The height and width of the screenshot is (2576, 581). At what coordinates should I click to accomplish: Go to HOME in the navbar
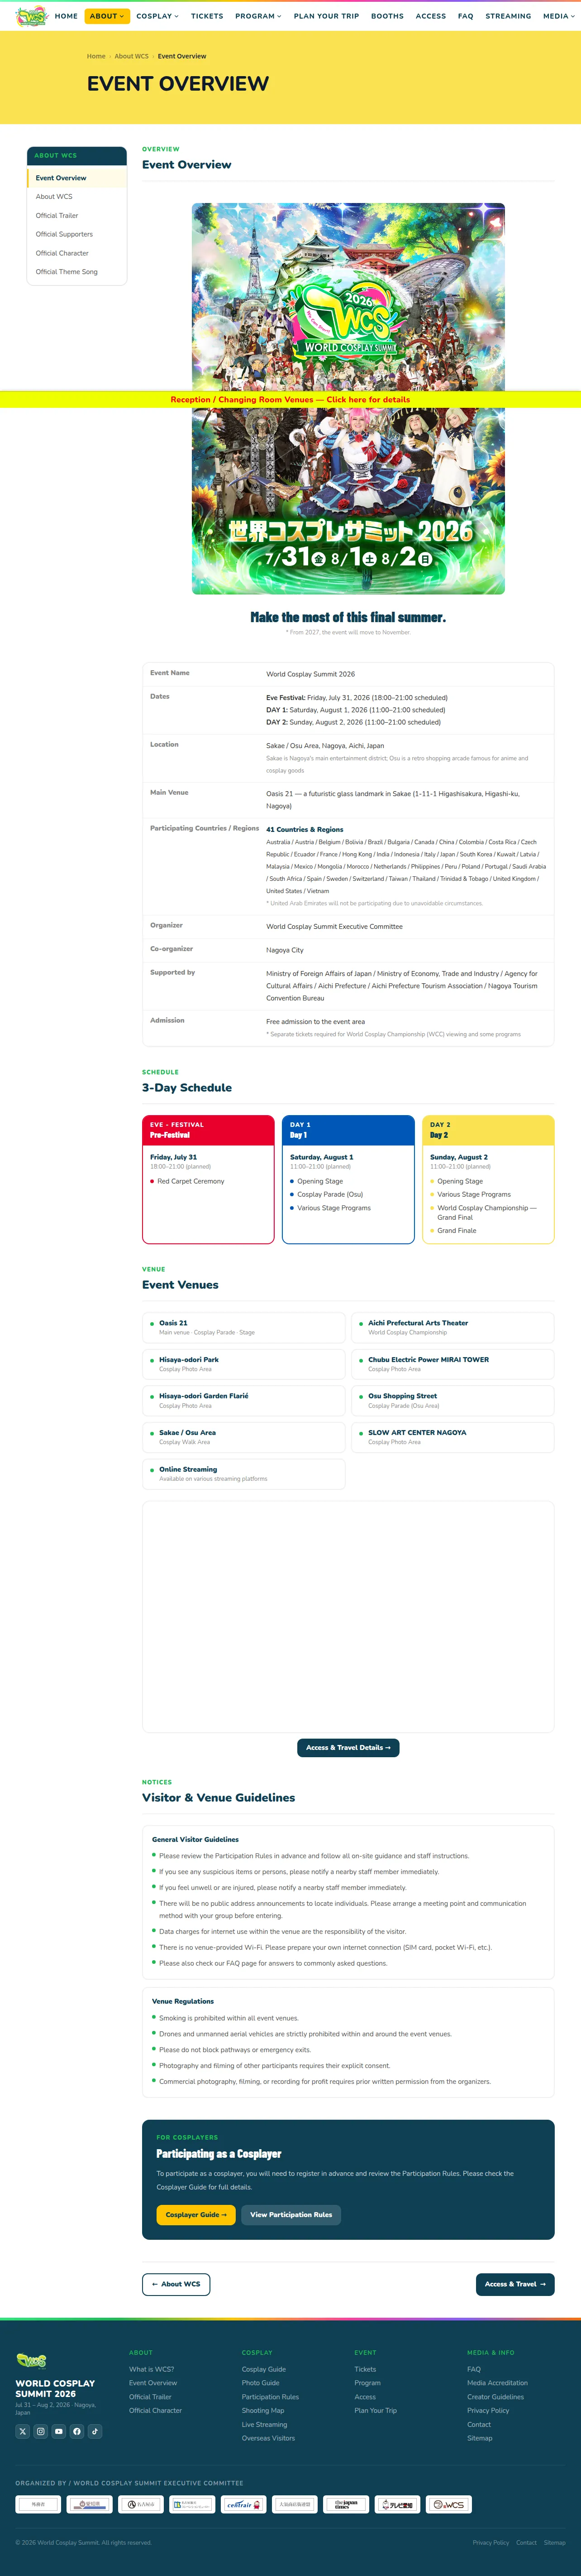66,16
